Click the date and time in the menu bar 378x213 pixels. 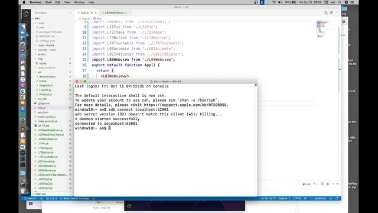311,2
